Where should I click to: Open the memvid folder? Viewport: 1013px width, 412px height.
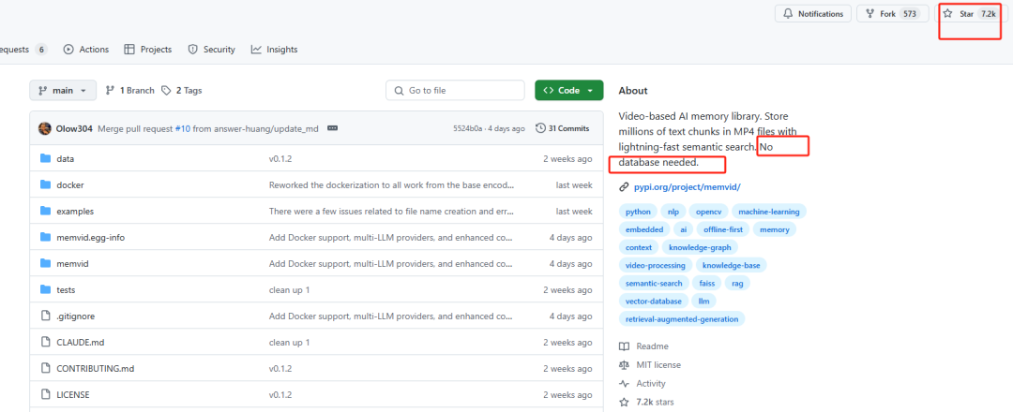tap(72, 263)
